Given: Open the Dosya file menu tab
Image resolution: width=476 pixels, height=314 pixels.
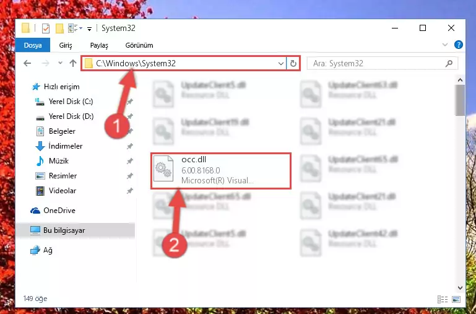Looking at the screenshot, I should click(x=33, y=45).
